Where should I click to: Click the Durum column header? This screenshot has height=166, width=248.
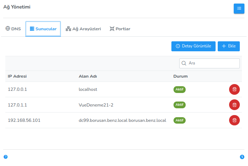[x=180, y=76]
